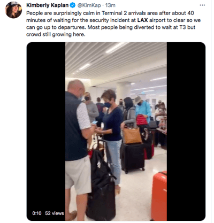Click the blue verified checkmark badge

point(73,5)
